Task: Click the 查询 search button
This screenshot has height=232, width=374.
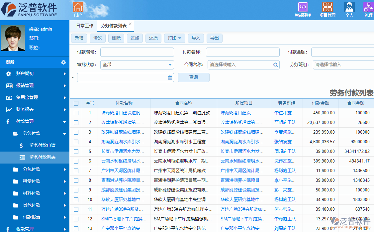Action: pos(193,77)
